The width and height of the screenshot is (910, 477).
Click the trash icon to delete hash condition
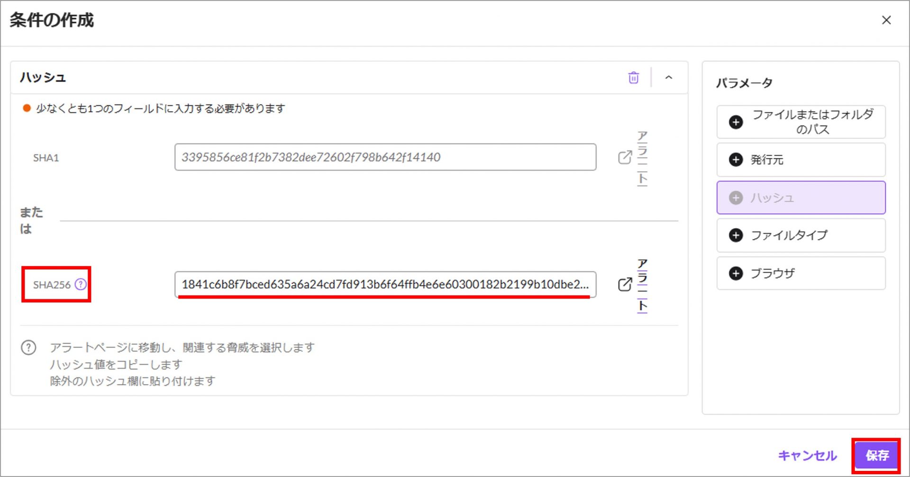[x=633, y=78]
